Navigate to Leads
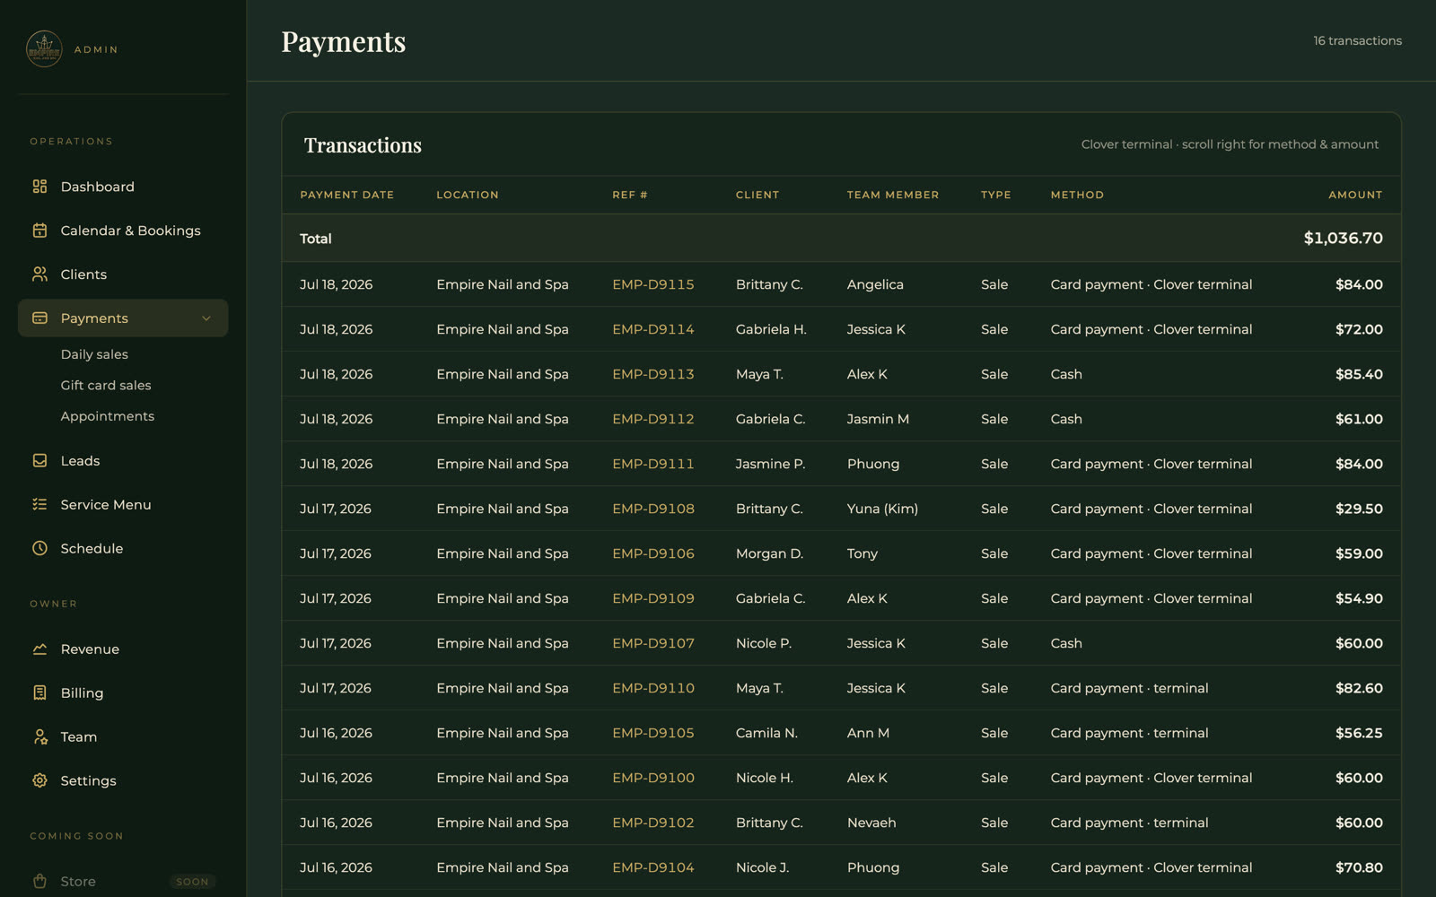This screenshot has width=1436, height=897. coord(123,461)
